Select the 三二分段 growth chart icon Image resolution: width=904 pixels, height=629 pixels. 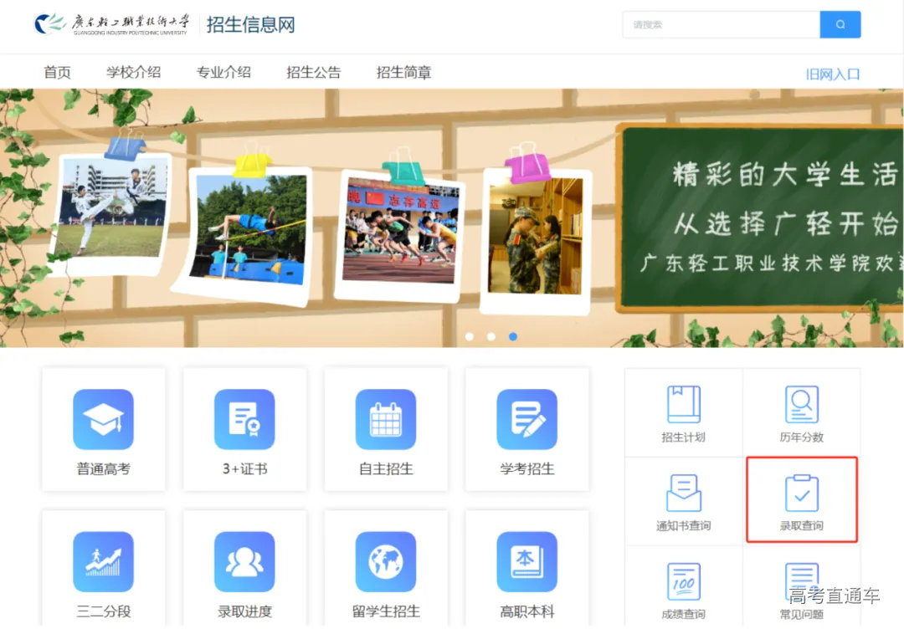[103, 562]
